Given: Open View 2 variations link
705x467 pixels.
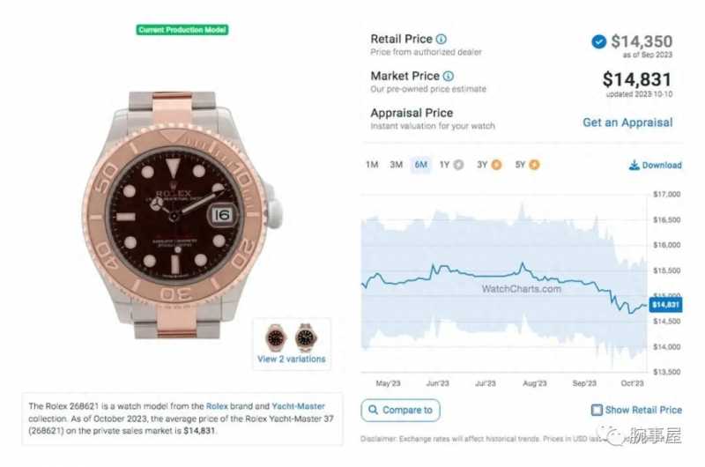Looking at the screenshot, I should 292,360.
